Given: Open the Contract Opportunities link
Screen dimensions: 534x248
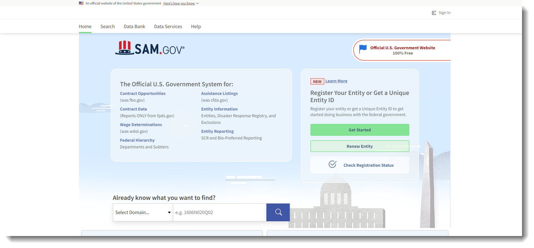Looking at the screenshot, I should tap(143, 94).
